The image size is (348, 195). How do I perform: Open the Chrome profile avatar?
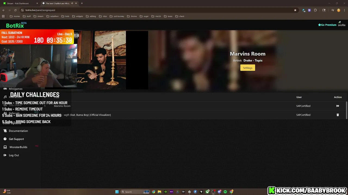click(338, 10)
